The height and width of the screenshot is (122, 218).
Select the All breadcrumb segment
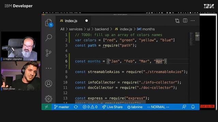62,29
